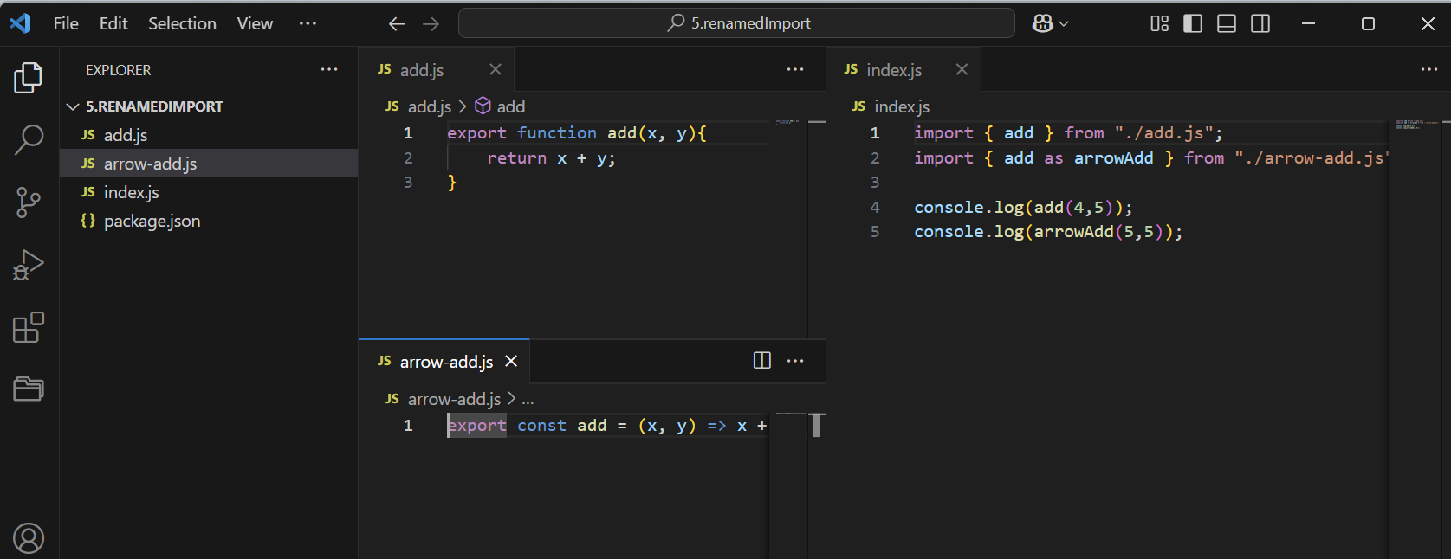Screen dimensions: 1451x559
Task: Open more actions for arrow-add.js group
Action: [x=795, y=361]
